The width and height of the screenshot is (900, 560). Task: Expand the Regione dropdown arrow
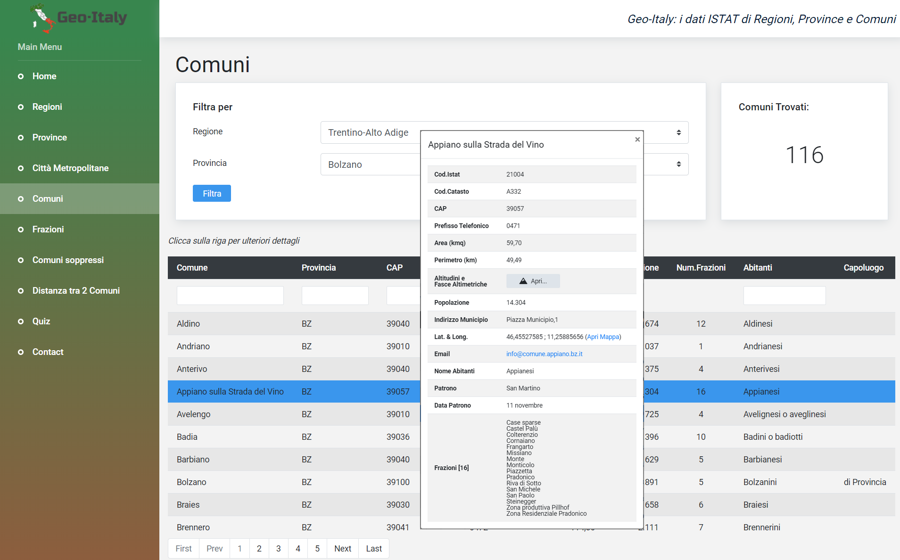679,132
